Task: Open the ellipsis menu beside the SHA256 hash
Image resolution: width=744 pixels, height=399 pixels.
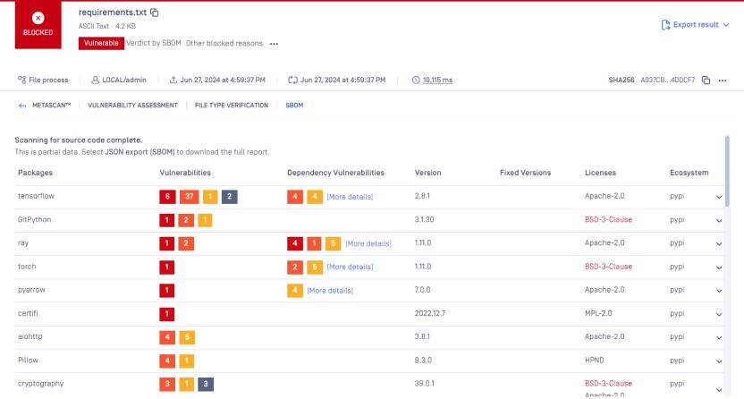Action: point(723,81)
